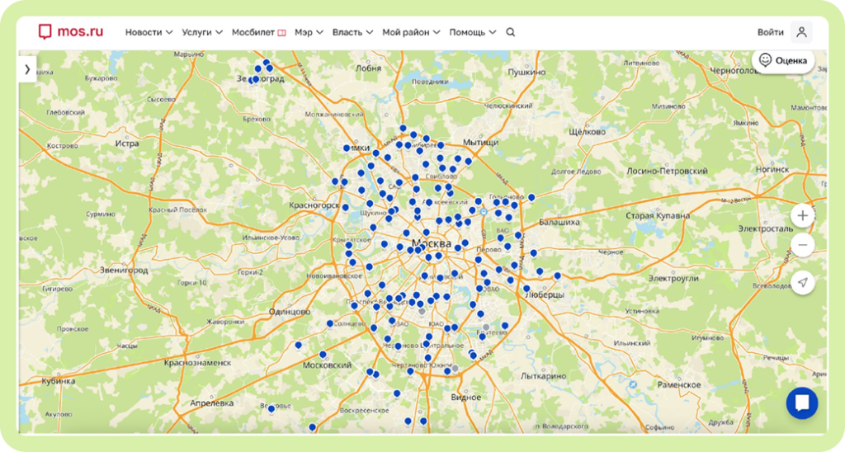Click the Черноголовка map label
Image resolution: width=845 pixels, height=452 pixels.
point(734,71)
